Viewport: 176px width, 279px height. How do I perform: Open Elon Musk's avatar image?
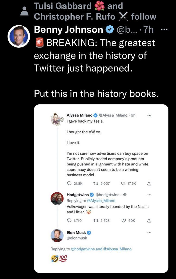coord(57,236)
